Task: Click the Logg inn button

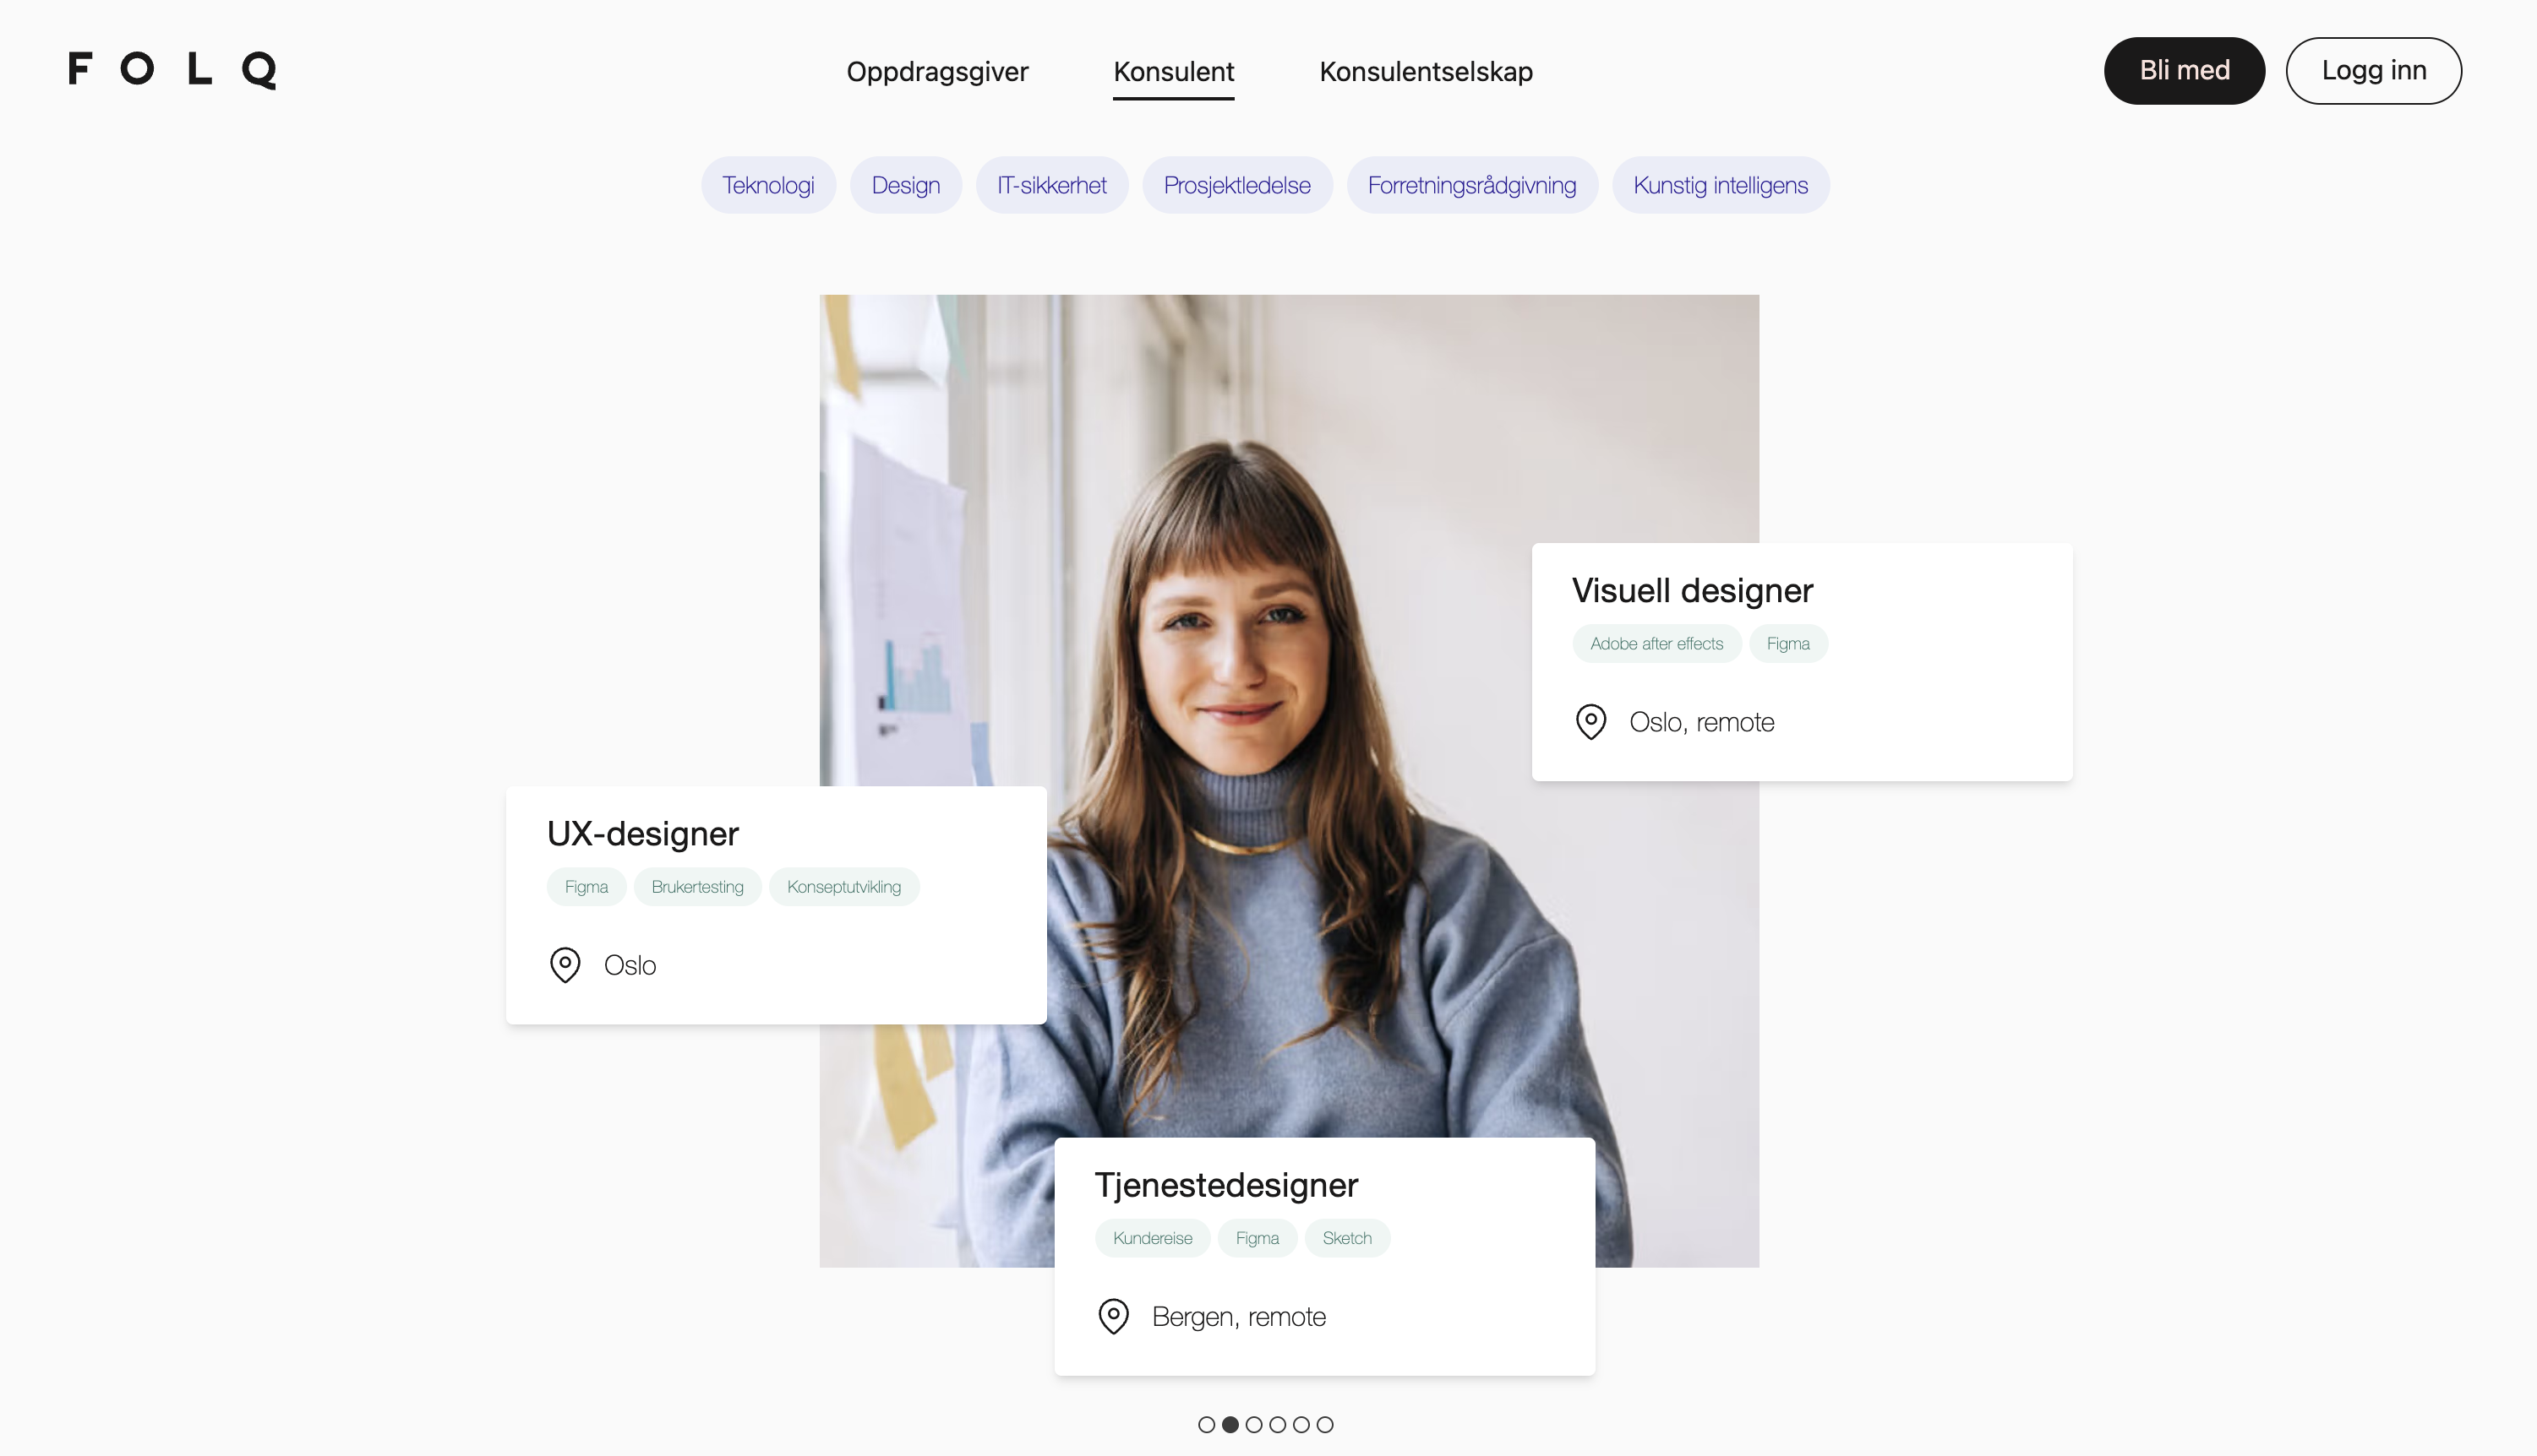Action: point(2373,71)
